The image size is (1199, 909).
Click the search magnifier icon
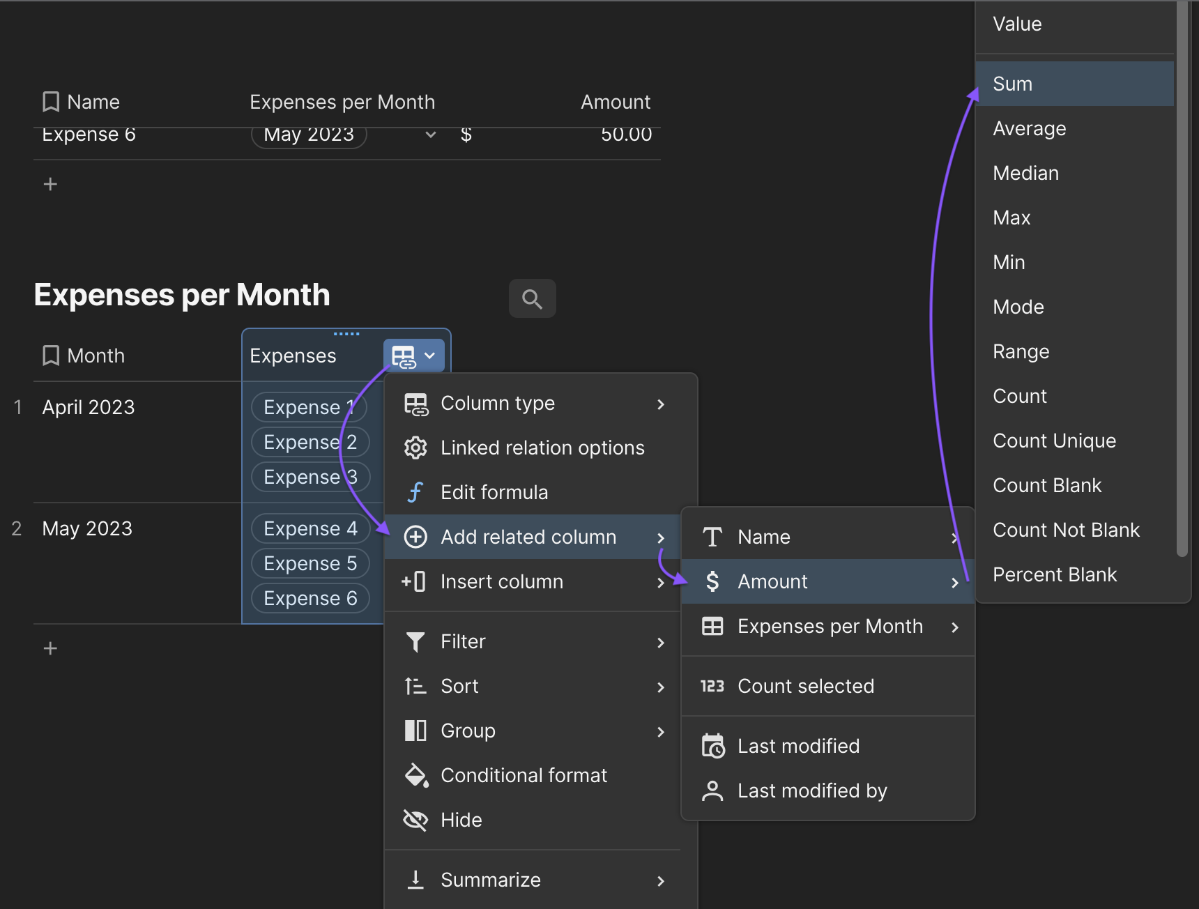(532, 299)
